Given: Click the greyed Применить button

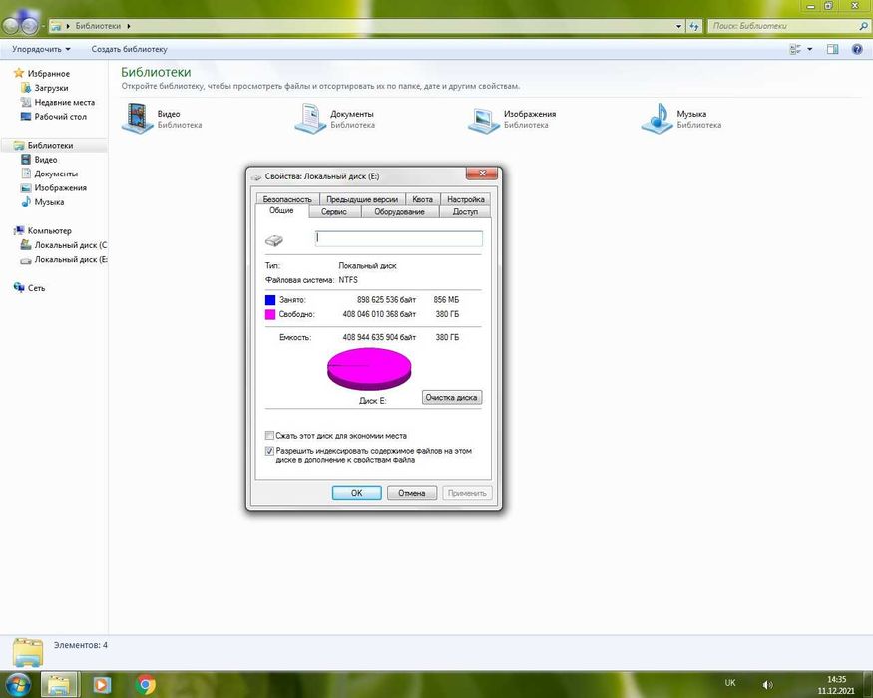Looking at the screenshot, I should [x=467, y=493].
